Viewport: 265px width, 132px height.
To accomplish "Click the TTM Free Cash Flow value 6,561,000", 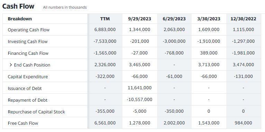I will tap(105, 123).
